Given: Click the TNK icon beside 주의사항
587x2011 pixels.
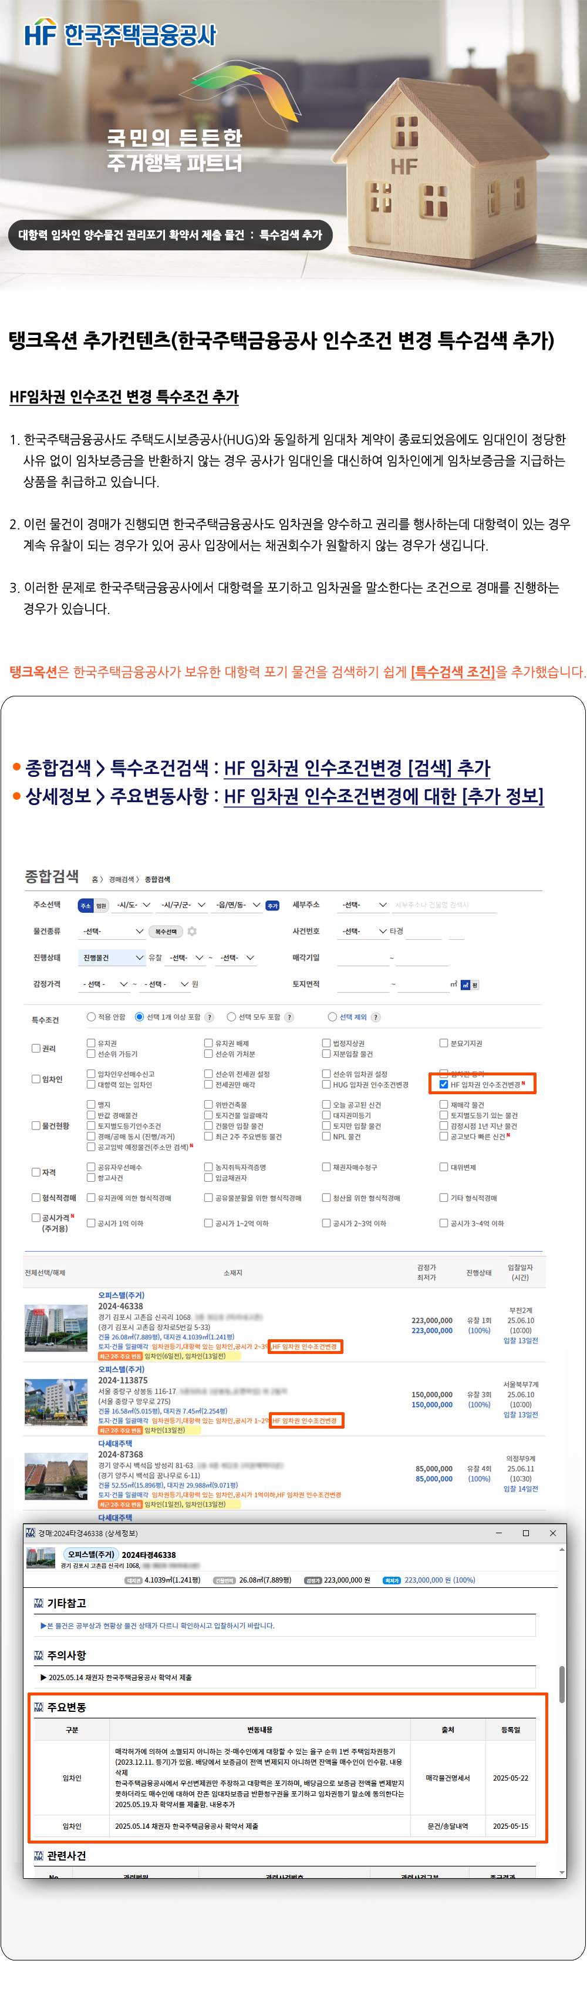Looking at the screenshot, I should coord(38,1655).
